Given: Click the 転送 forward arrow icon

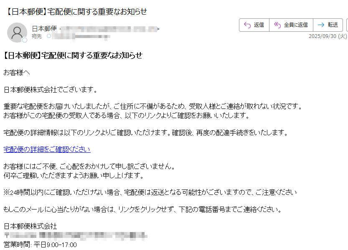Looking at the screenshot, I should click(321, 25).
